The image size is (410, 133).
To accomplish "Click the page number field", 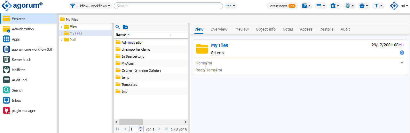I will (x=134, y=129).
